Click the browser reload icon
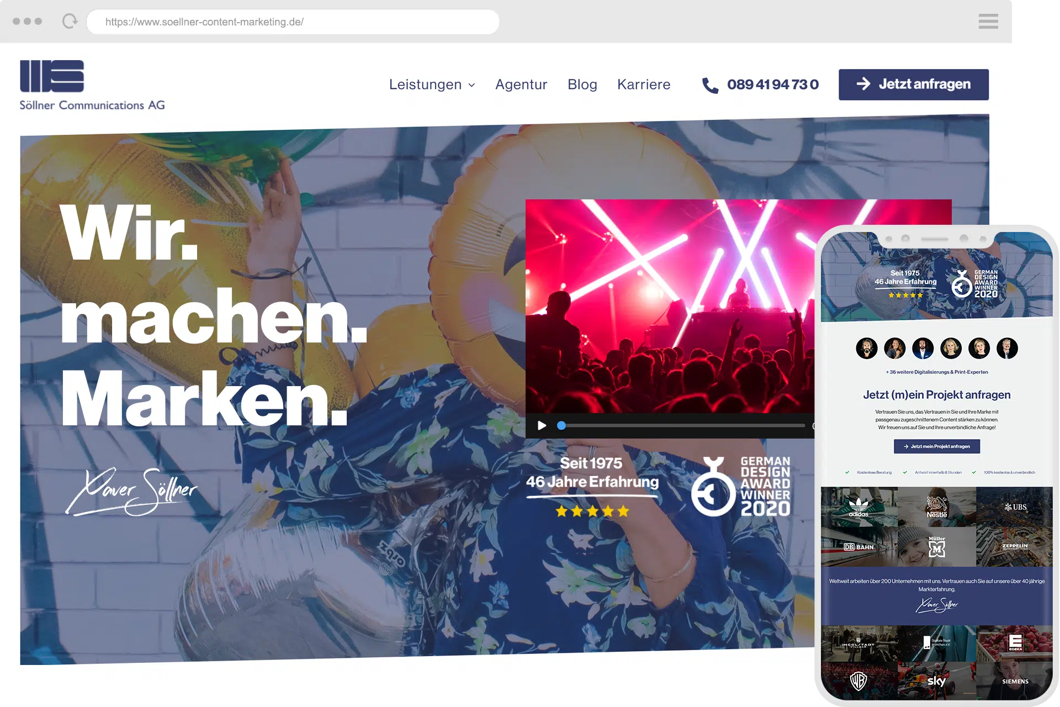This screenshot has height=707, width=1060. 70,22
